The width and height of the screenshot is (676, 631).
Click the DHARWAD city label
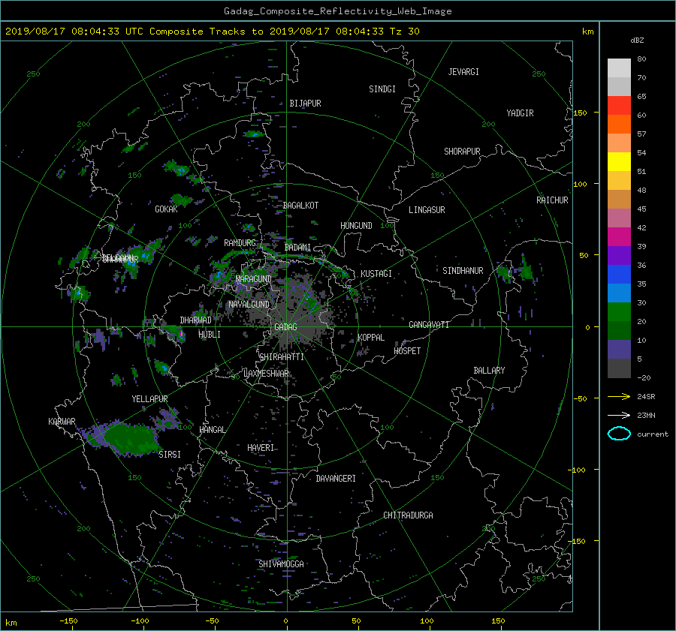tap(196, 320)
